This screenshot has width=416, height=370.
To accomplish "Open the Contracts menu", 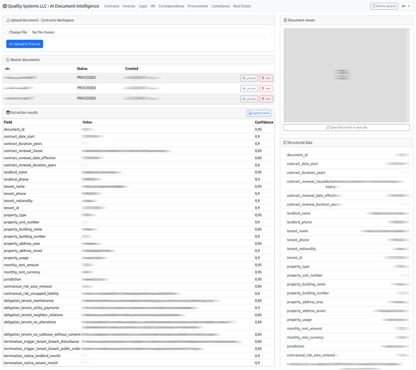I will (112, 6).
